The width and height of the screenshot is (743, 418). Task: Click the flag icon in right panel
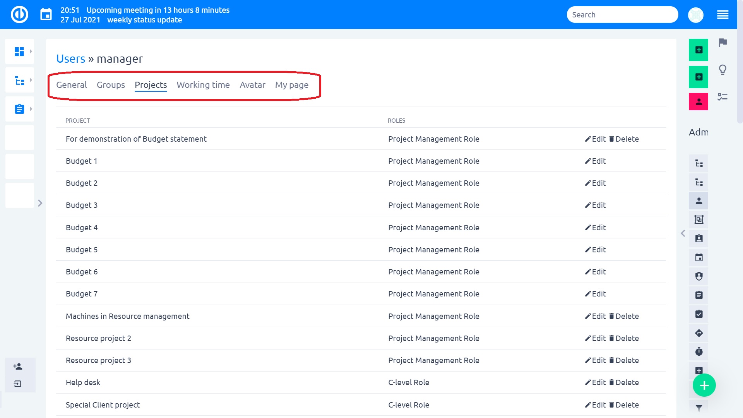click(722, 43)
